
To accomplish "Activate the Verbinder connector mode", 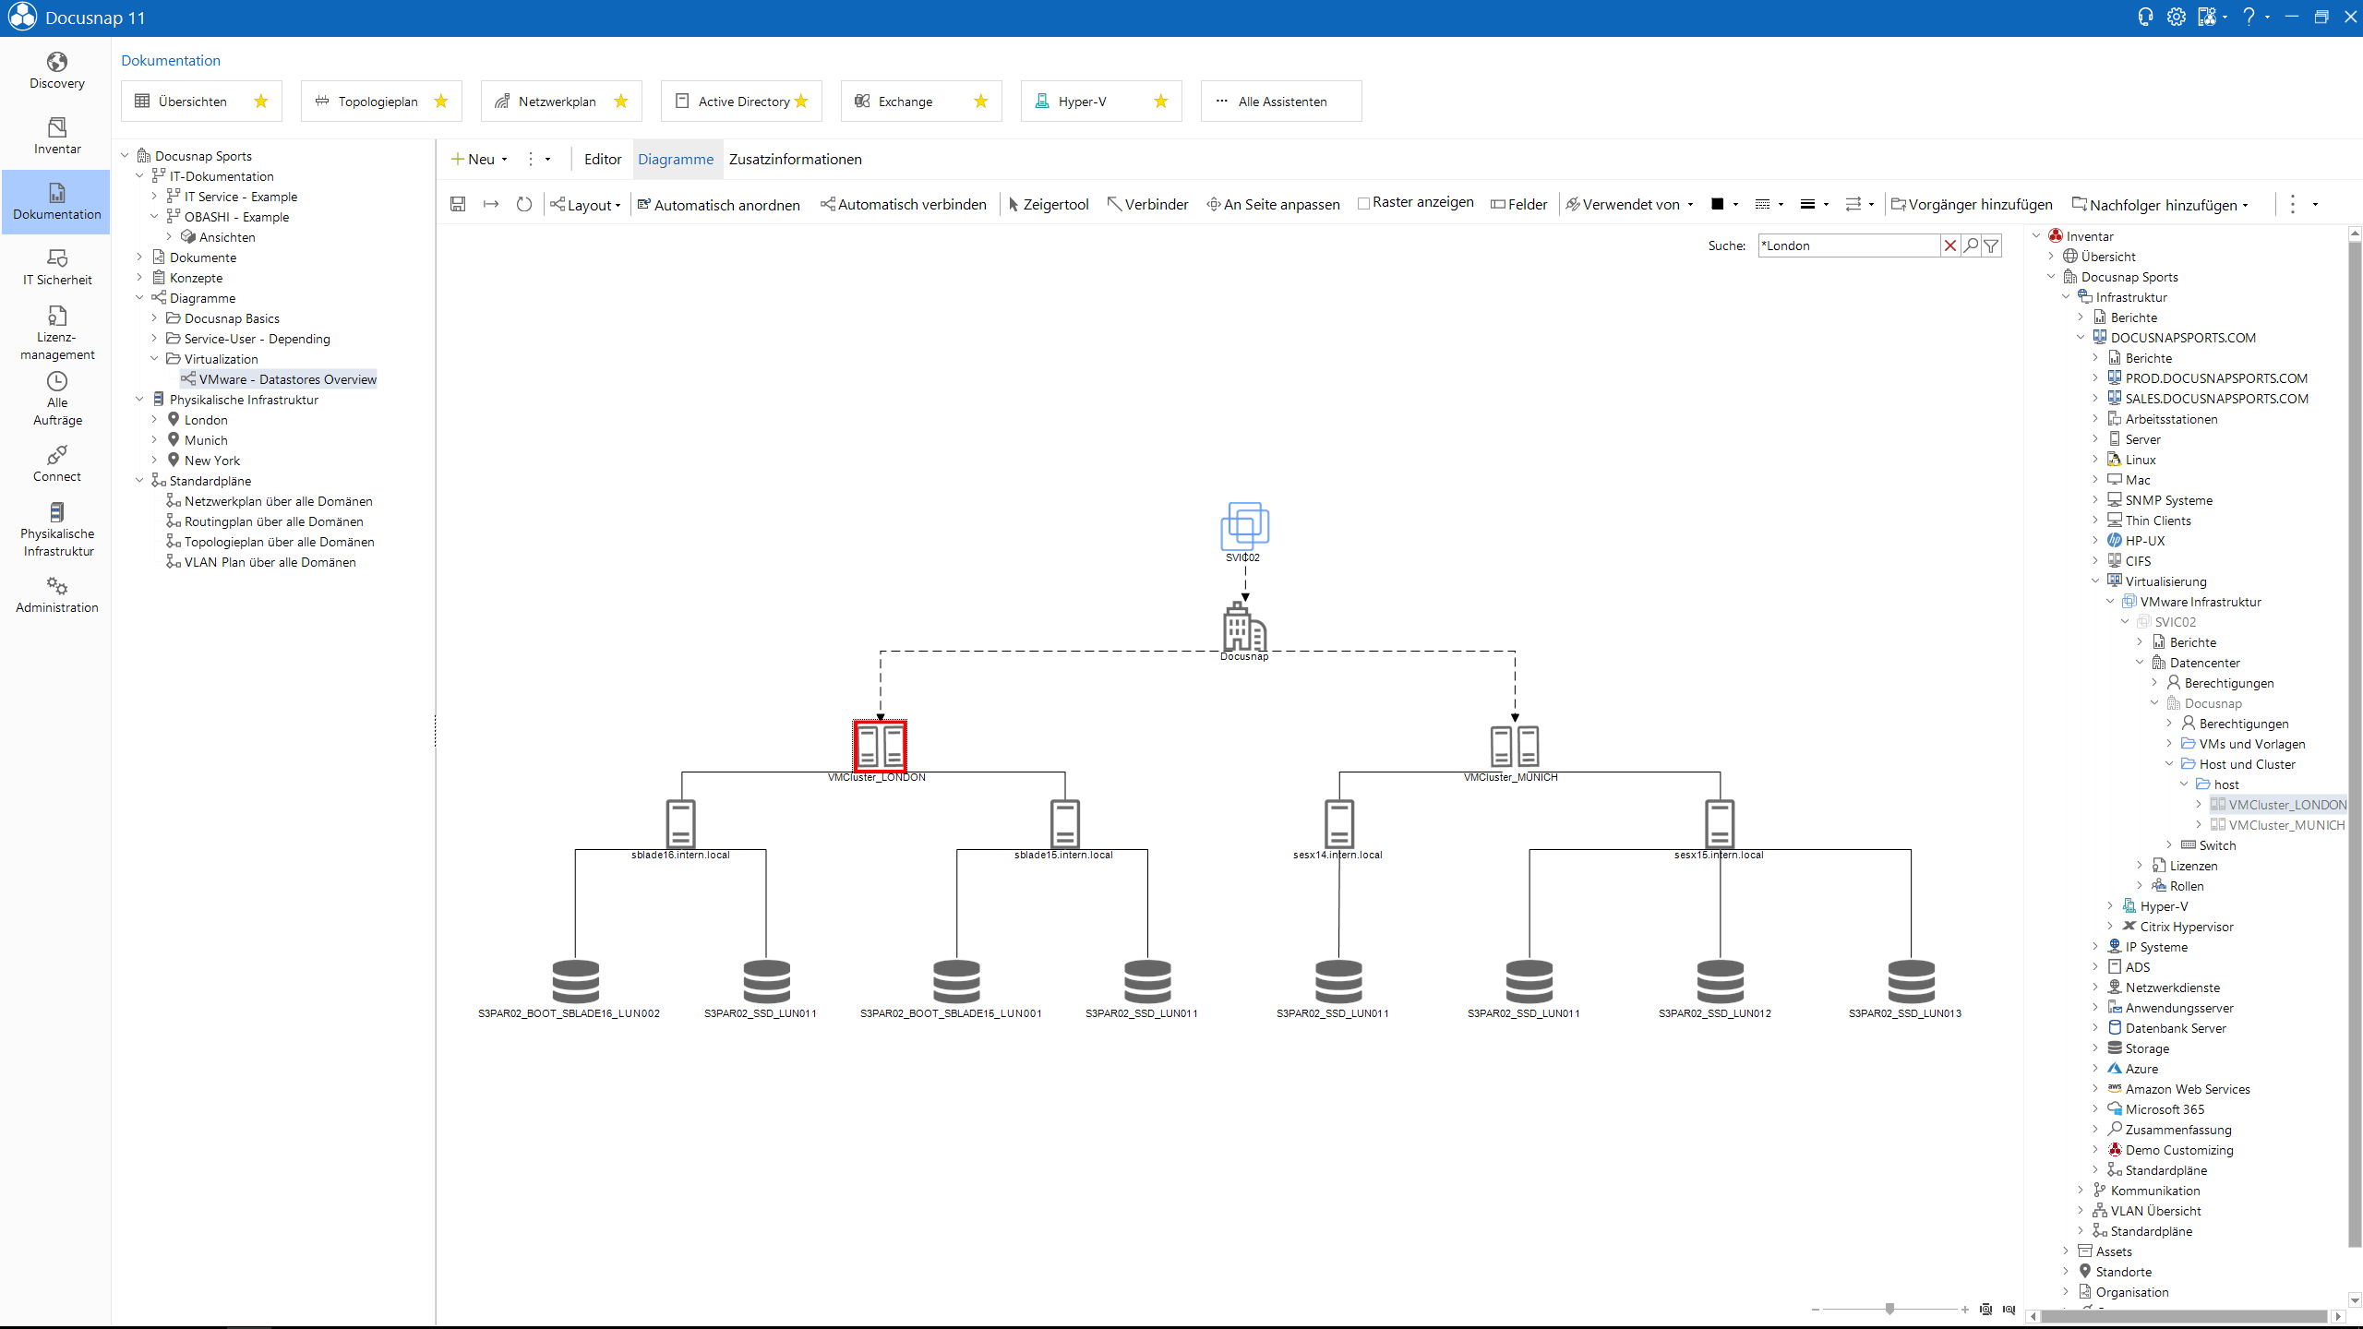I will 1147,204.
